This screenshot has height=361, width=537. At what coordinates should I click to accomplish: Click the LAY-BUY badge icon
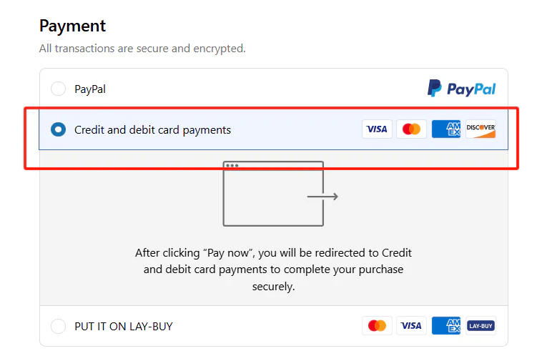481,326
